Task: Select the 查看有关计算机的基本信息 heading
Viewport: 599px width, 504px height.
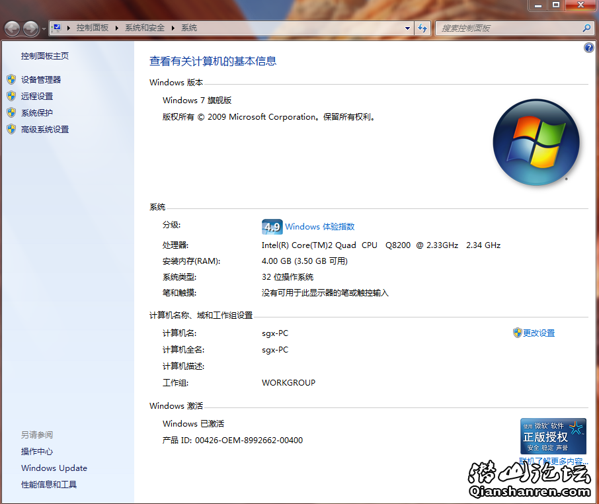Action: [213, 61]
